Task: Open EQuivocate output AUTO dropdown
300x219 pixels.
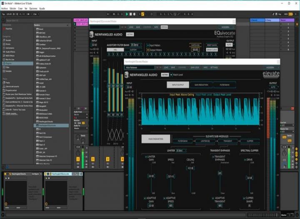Action: (x=230, y=45)
